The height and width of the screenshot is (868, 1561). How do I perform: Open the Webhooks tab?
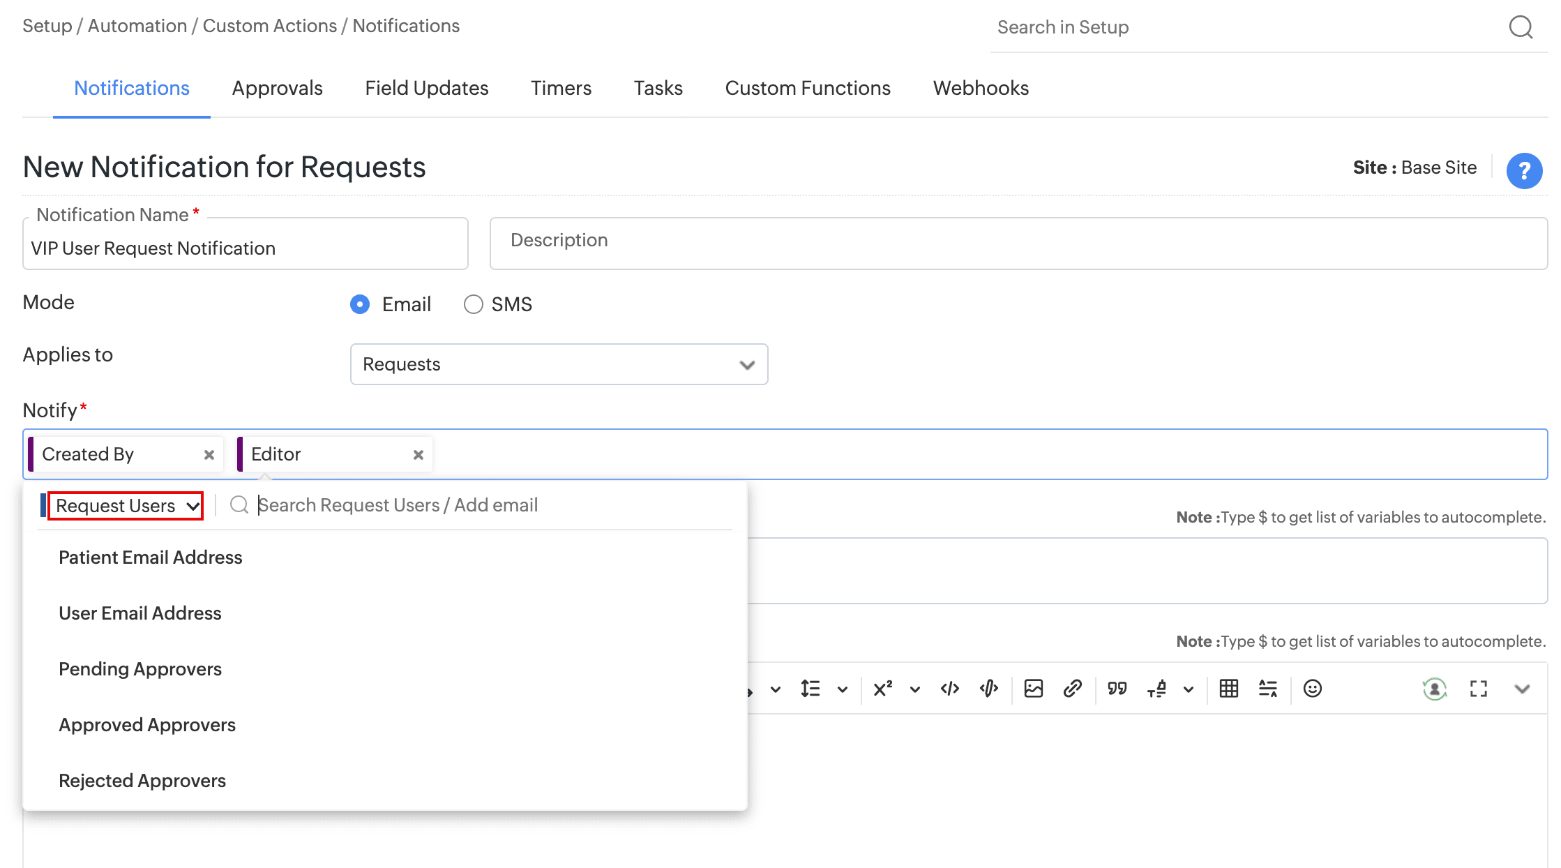pyautogui.click(x=980, y=88)
